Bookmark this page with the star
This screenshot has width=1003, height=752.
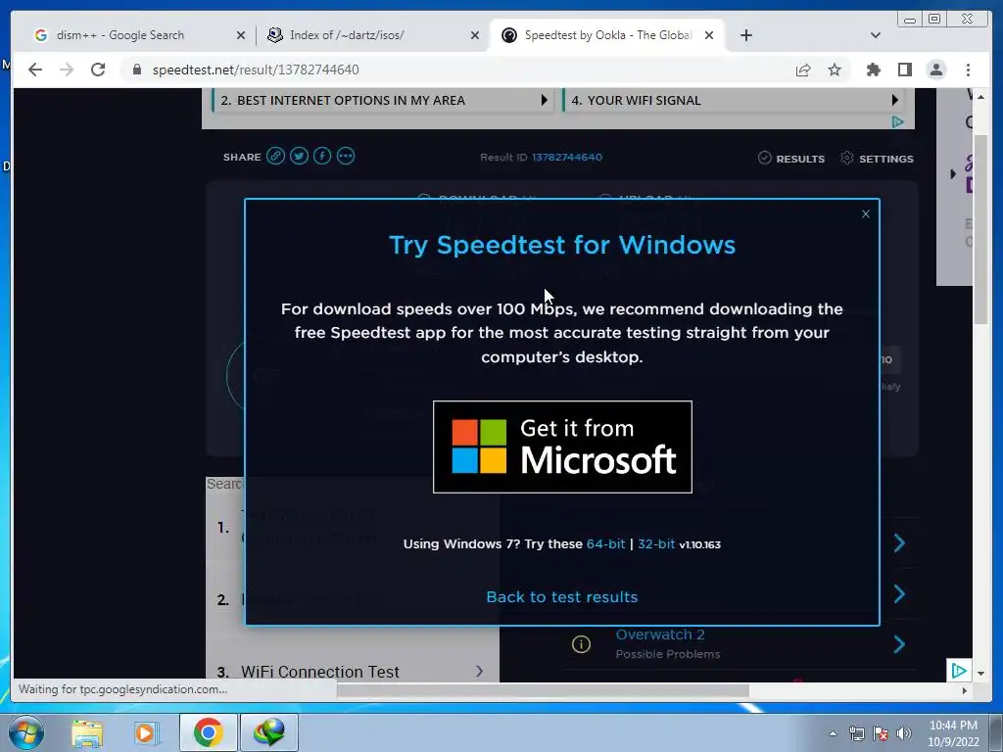(x=835, y=70)
